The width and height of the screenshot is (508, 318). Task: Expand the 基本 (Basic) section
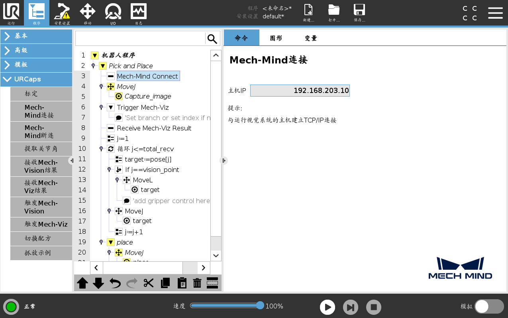(36, 36)
